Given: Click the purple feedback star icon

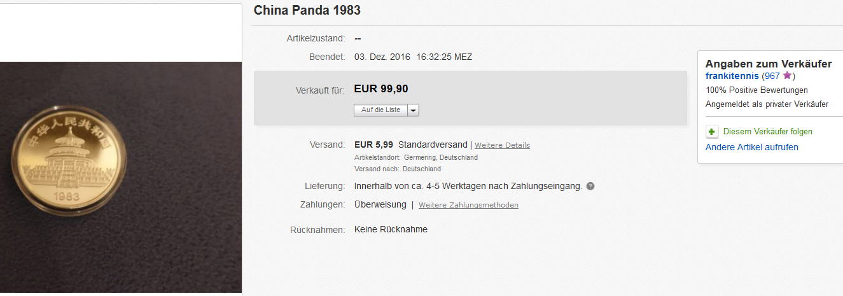Looking at the screenshot, I should point(787,76).
